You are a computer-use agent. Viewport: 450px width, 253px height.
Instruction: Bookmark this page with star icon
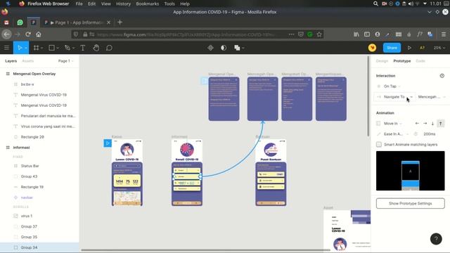319,34
